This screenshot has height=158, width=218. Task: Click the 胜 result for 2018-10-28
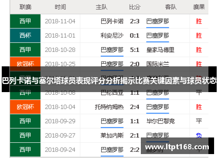pos(199,50)
